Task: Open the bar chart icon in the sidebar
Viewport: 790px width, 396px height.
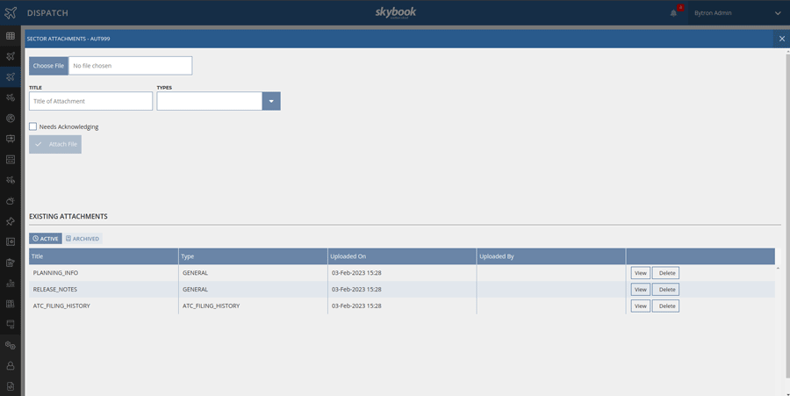Action: coord(11,284)
